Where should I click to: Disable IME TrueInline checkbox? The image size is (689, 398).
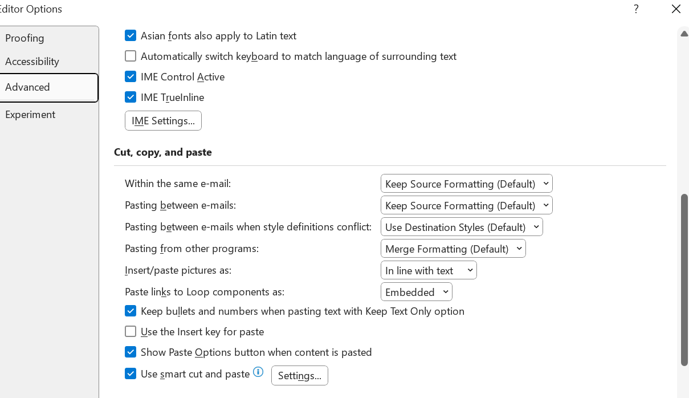pos(131,97)
